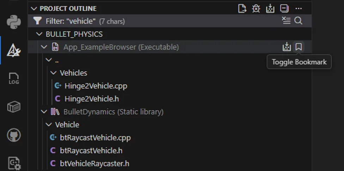344x171 pixels.
Task: Click the debug bug icon in Project Outline header
Action: tap(256, 8)
